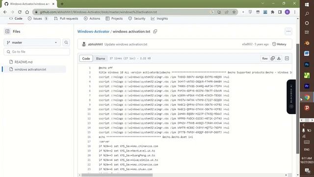This screenshot has width=314, height=177.
Task: Open the master branch dropdown
Action: pyautogui.click(x=32, y=43)
